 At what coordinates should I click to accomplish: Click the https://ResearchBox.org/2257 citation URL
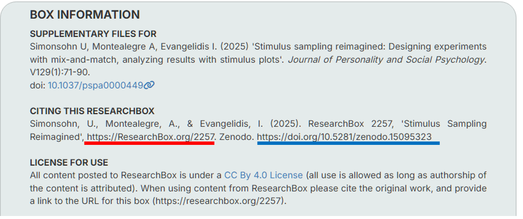pyautogui.click(x=150, y=137)
